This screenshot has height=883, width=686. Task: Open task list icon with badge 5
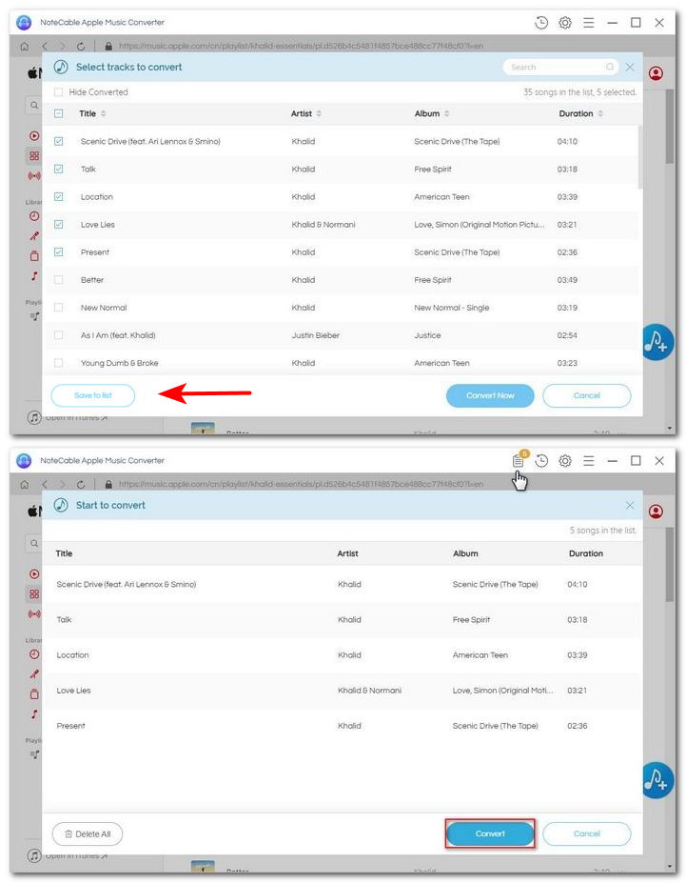(x=518, y=461)
